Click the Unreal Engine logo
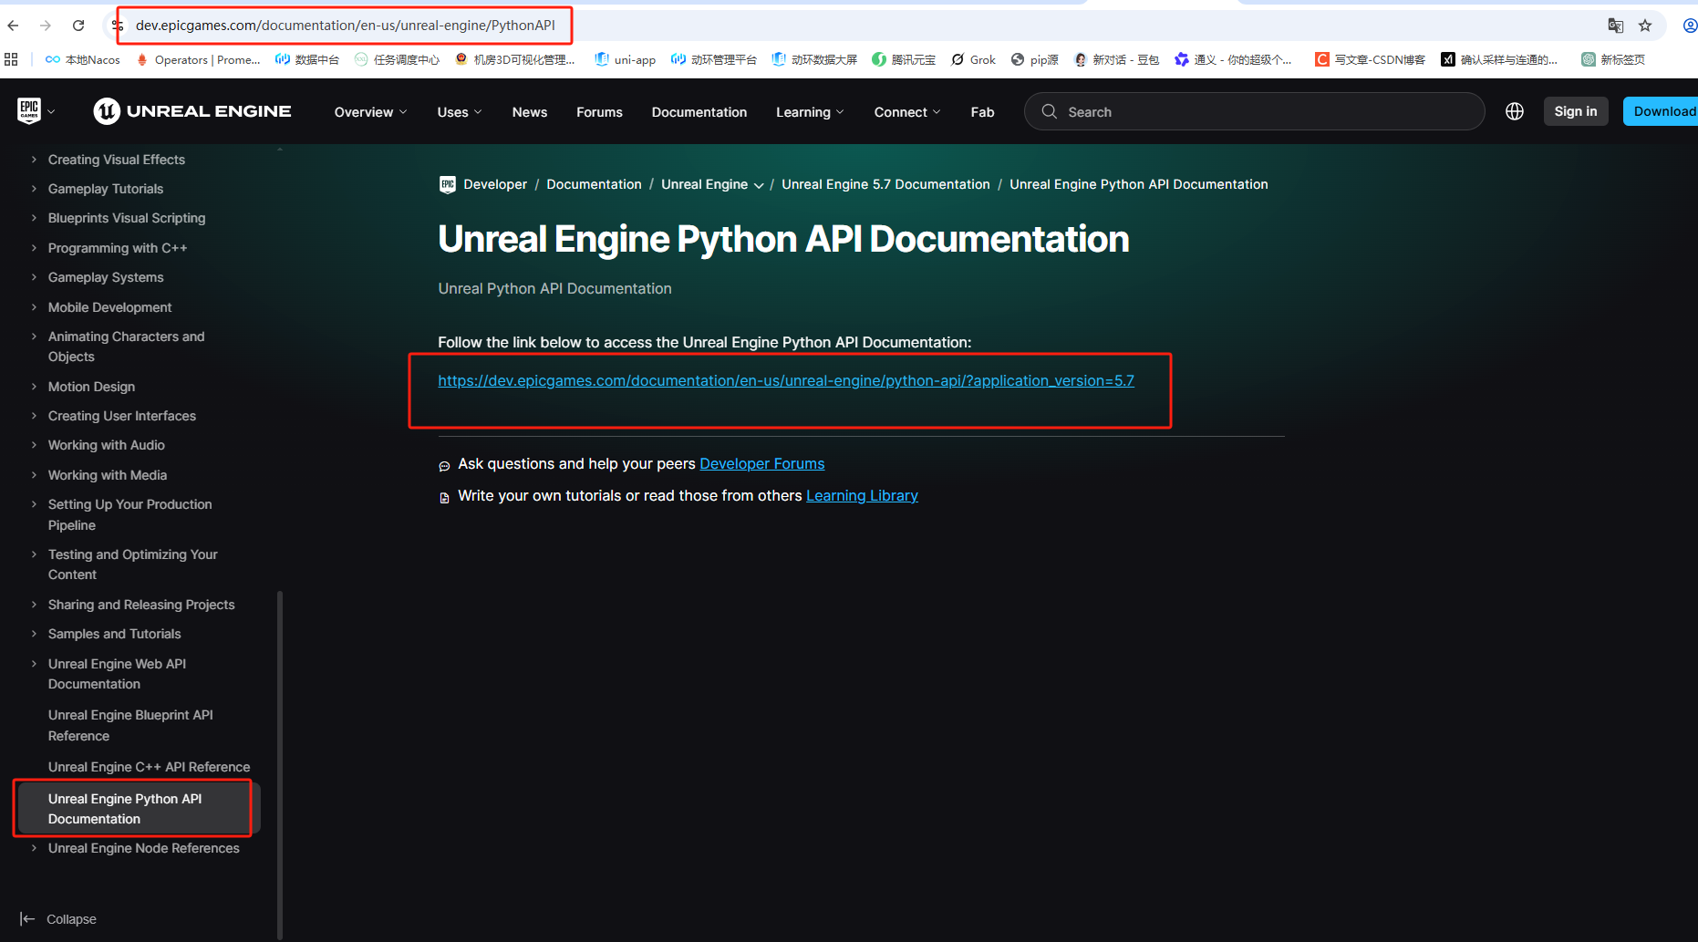This screenshot has height=942, width=1698. click(192, 111)
